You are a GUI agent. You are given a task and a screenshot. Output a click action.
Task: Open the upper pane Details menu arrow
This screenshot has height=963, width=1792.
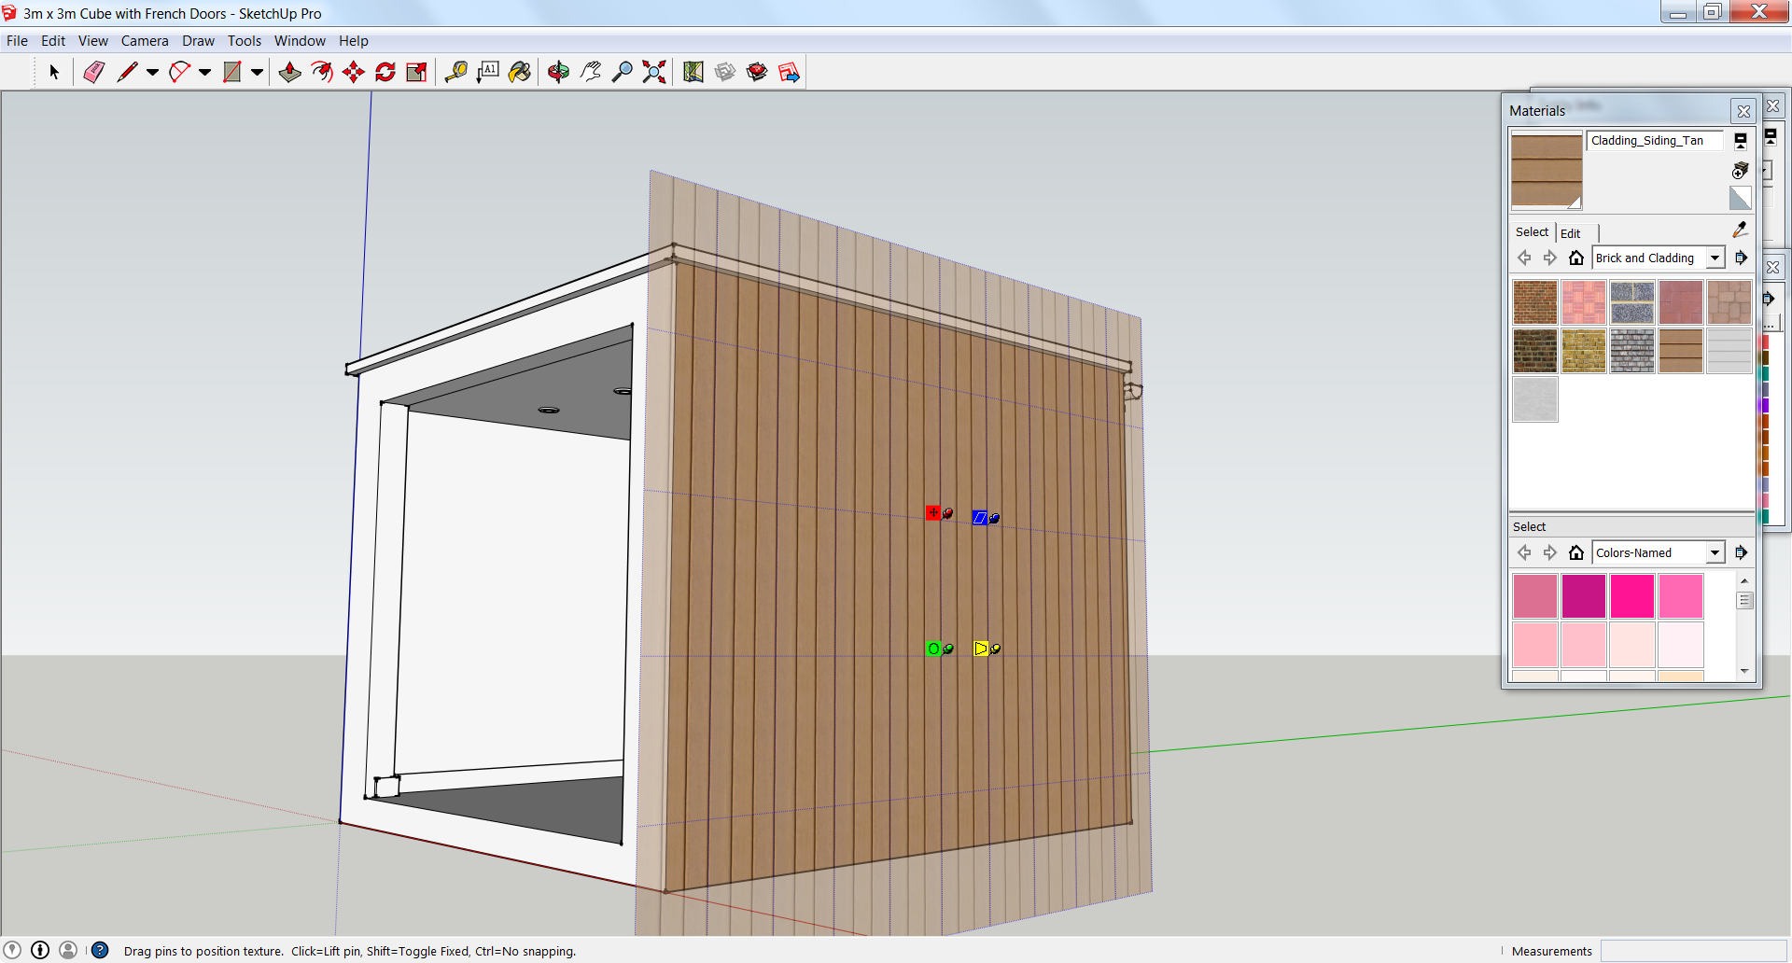[1741, 258]
